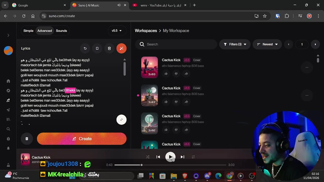Click the playback progress slider knob

coord(141,165)
